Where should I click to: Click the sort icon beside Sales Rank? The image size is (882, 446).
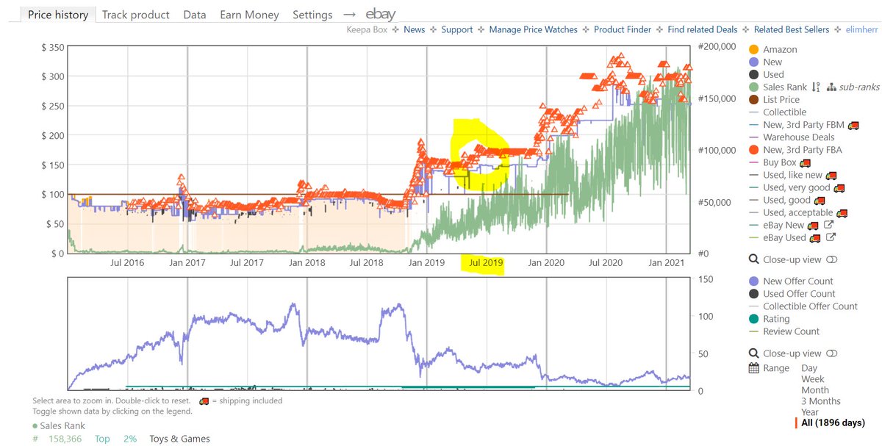coord(816,87)
